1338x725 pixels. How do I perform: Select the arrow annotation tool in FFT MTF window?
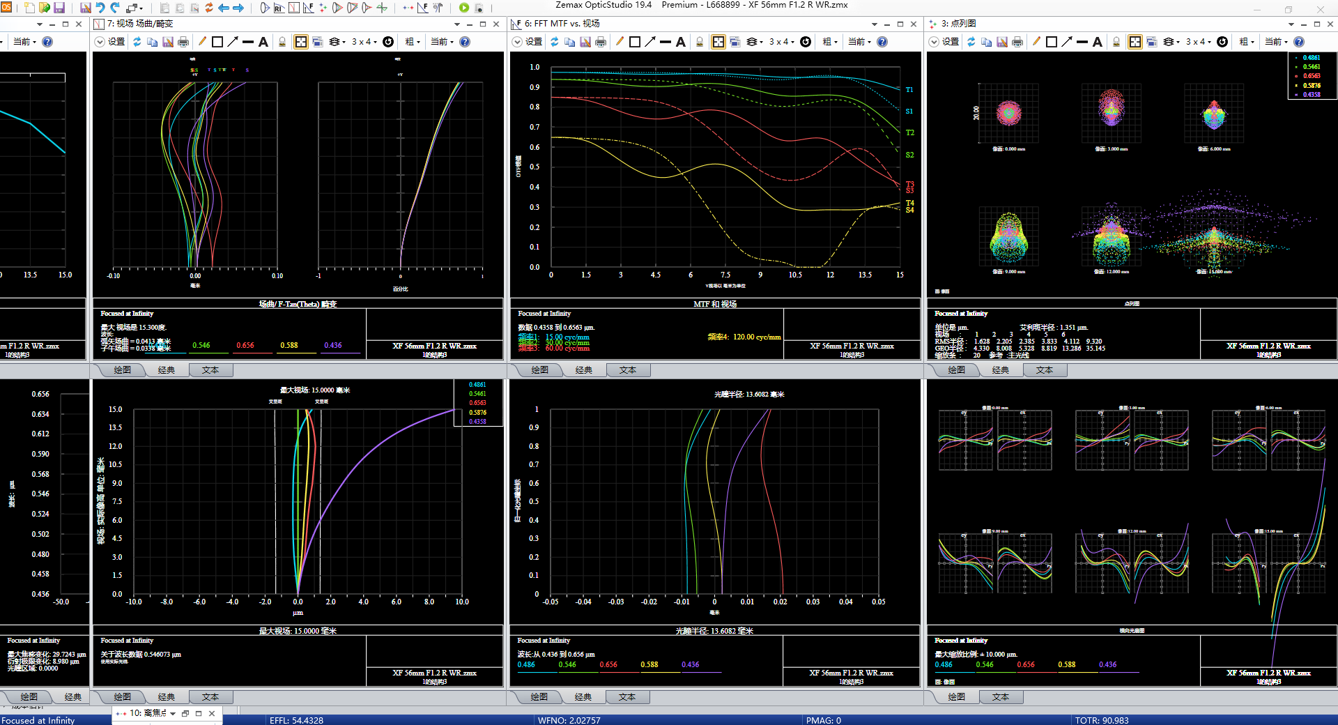pyautogui.click(x=650, y=42)
